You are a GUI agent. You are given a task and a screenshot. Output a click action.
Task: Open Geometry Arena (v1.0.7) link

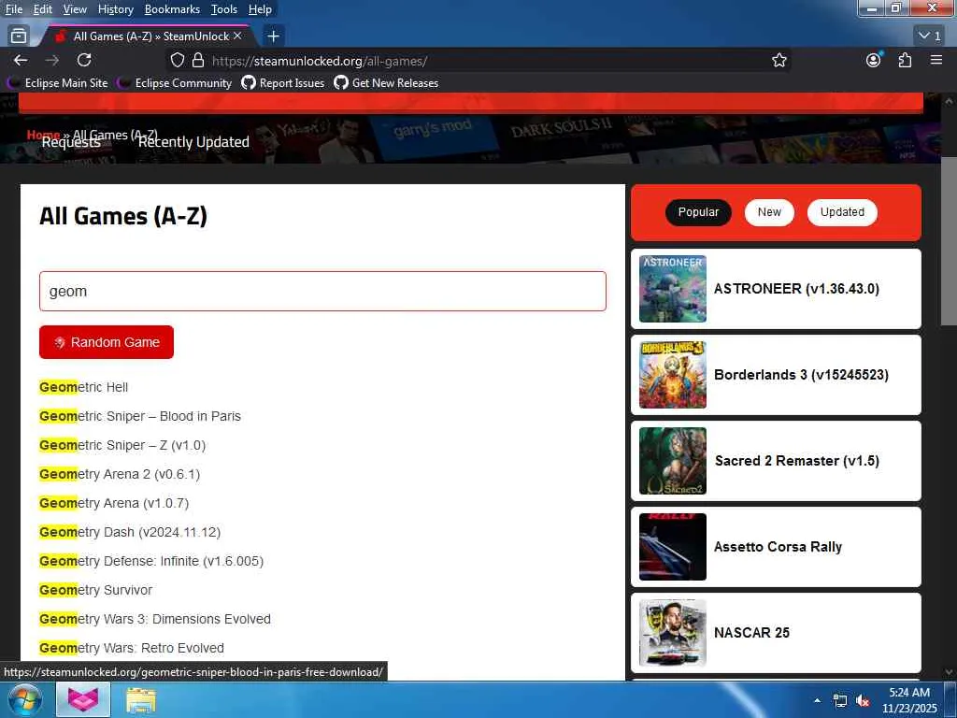tap(113, 503)
